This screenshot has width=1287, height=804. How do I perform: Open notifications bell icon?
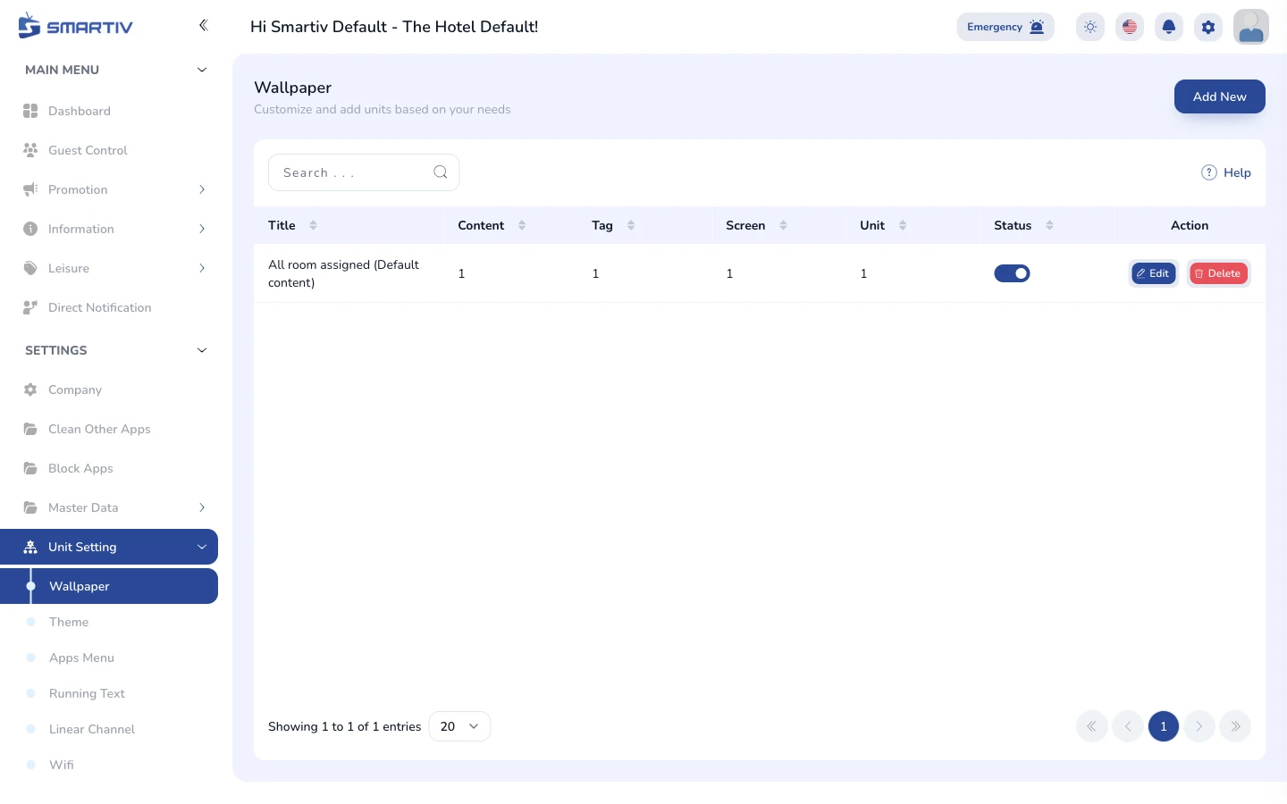click(x=1169, y=27)
